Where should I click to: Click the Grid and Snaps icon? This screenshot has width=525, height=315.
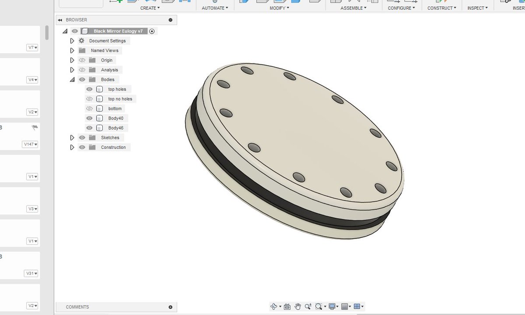click(344, 306)
